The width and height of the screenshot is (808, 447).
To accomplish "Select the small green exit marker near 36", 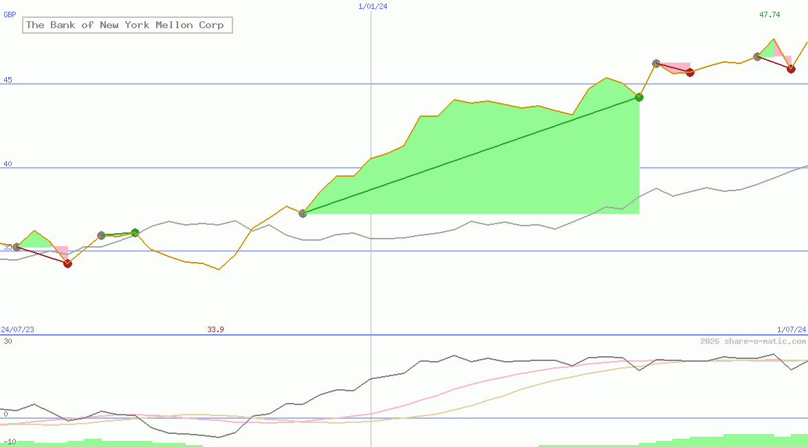I will click(135, 232).
